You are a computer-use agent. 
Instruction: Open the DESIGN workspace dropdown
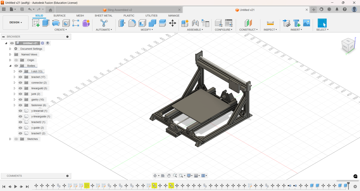[16, 23]
